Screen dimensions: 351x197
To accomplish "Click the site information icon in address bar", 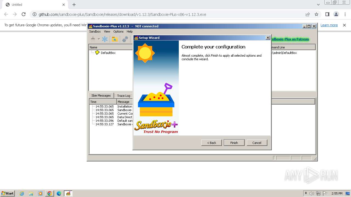I will point(34,14).
